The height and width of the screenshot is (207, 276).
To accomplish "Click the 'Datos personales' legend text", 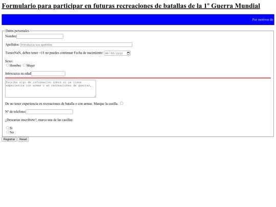I will [17, 31].
